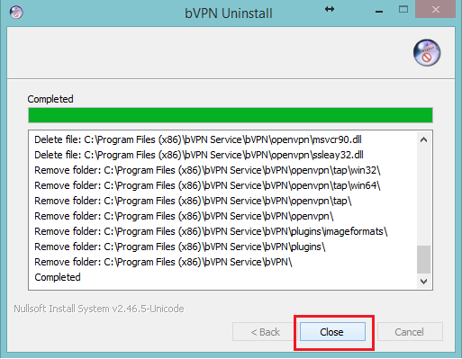The height and width of the screenshot is (359, 462).
Task: Click the scrollbar thumb in the log list
Action: coord(423,259)
